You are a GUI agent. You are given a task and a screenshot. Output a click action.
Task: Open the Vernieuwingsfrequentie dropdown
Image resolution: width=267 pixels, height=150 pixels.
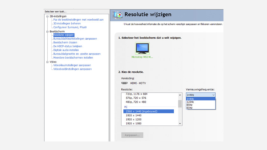pos(201,95)
